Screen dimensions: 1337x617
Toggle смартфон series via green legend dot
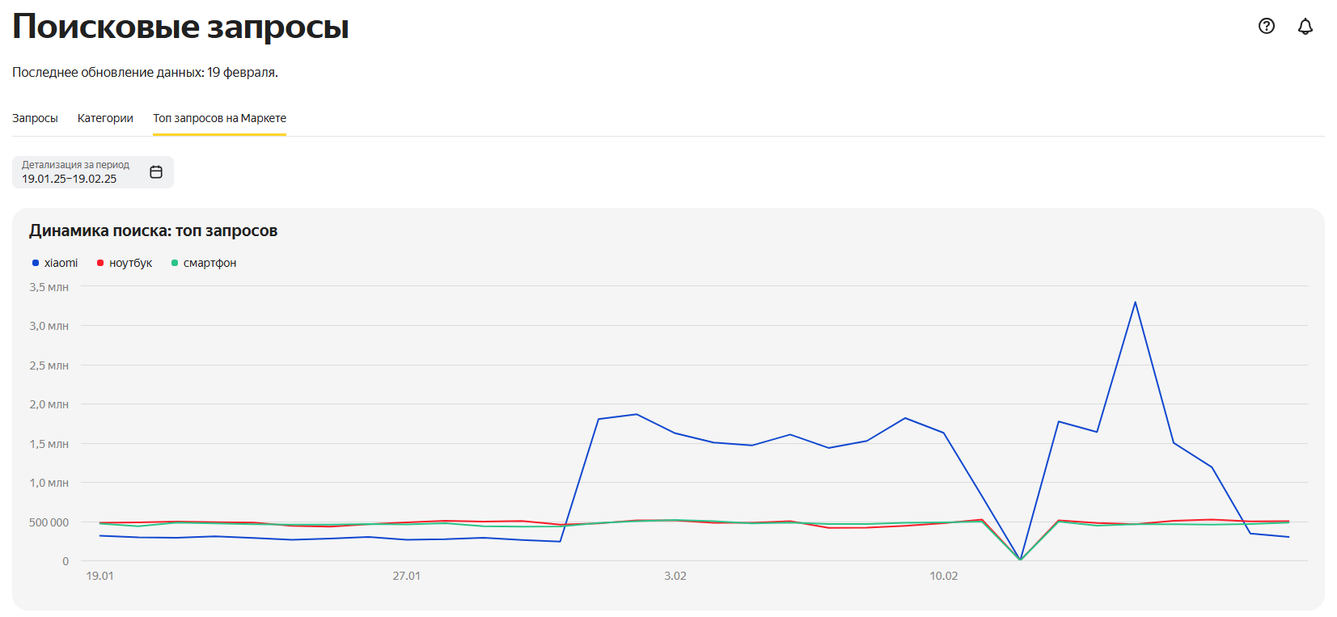(x=175, y=263)
